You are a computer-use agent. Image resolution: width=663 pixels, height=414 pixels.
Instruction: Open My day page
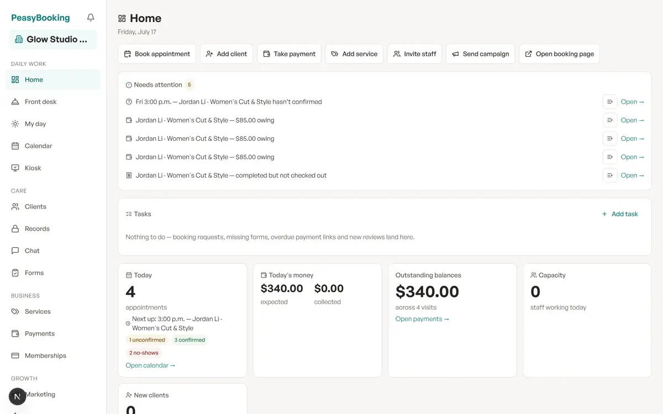[53, 124]
